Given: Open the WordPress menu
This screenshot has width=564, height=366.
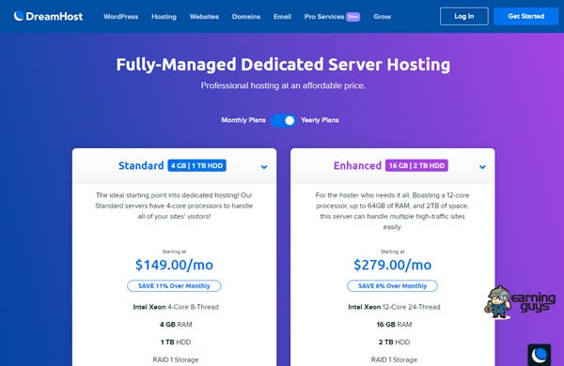Looking at the screenshot, I should click(x=121, y=17).
